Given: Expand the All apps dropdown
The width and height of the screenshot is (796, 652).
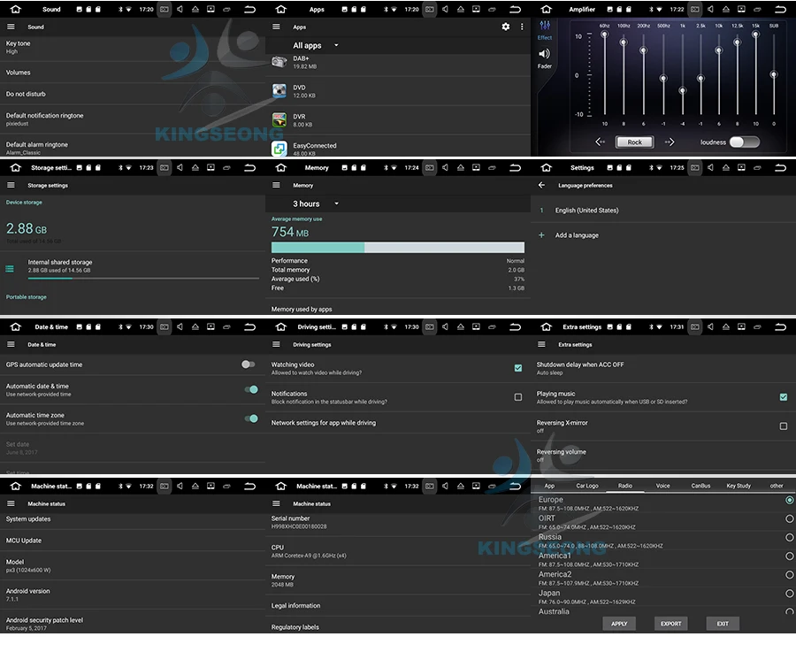Looking at the screenshot, I should pos(315,45).
